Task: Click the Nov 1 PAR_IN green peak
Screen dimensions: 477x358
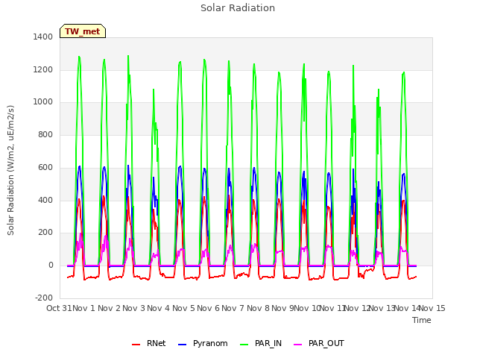Action: pos(79,57)
